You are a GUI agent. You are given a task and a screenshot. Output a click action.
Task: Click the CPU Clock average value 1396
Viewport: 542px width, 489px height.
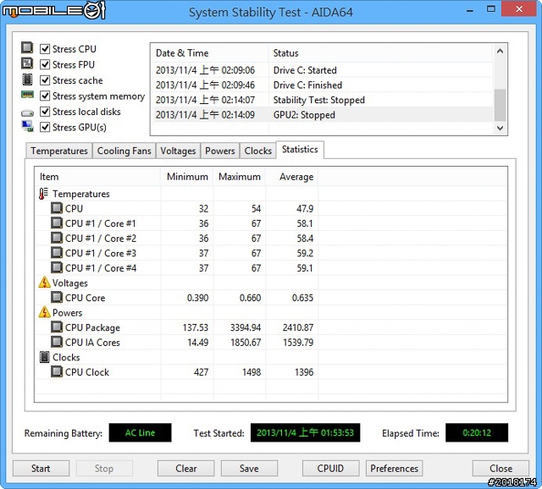coord(304,372)
